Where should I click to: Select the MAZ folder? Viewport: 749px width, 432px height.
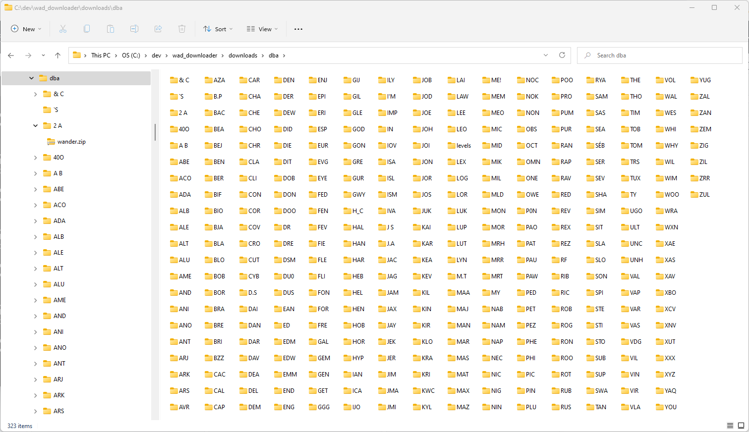point(459,407)
